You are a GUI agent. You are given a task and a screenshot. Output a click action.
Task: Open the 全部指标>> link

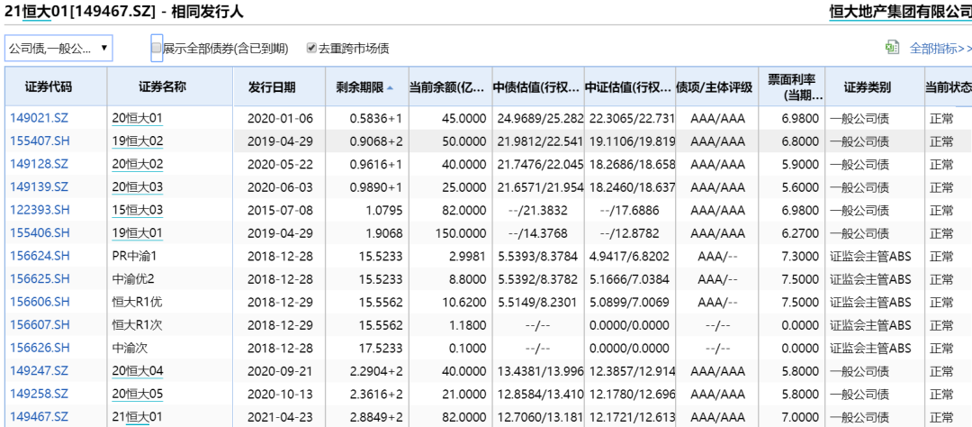click(x=940, y=48)
